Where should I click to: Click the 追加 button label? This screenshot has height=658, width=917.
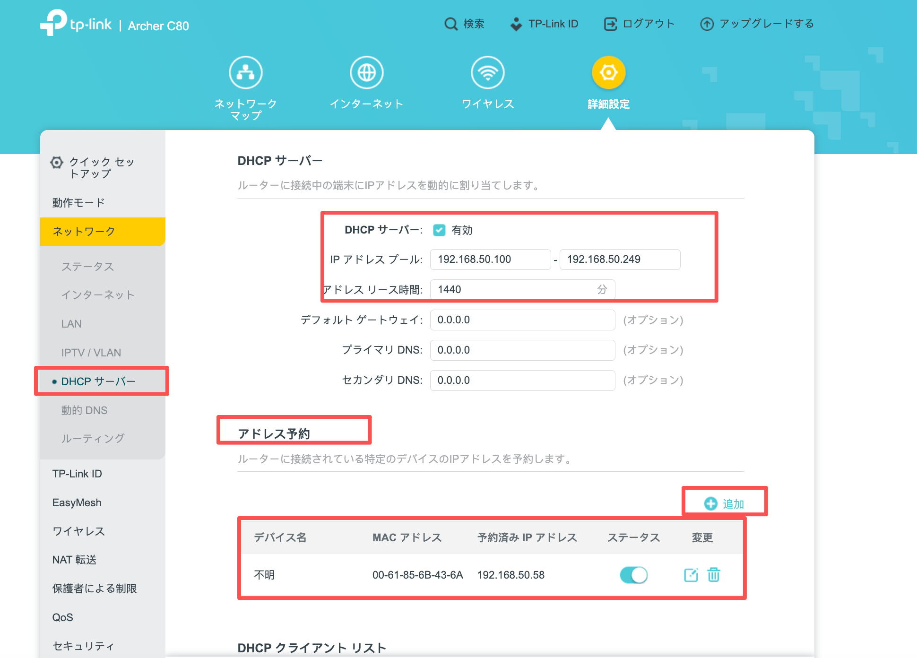[x=733, y=504]
